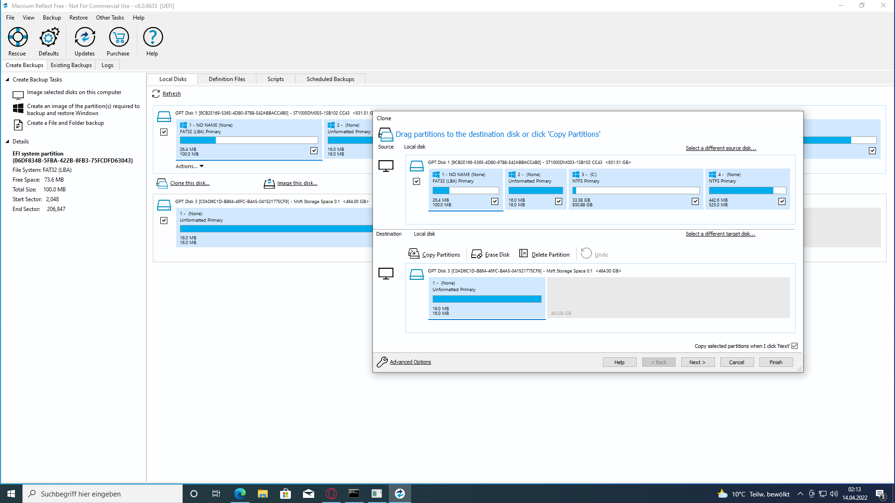The image size is (895, 503).
Task: Click the Refresh icon in Local Disks
Action: click(156, 94)
